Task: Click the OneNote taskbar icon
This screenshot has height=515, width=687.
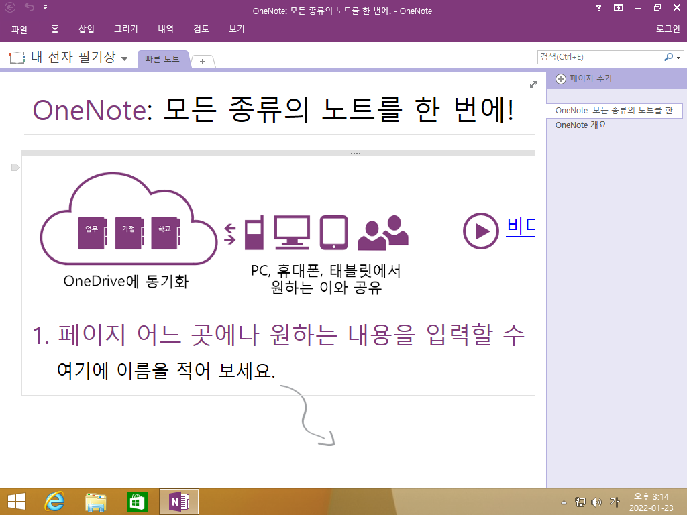Action: (178, 502)
